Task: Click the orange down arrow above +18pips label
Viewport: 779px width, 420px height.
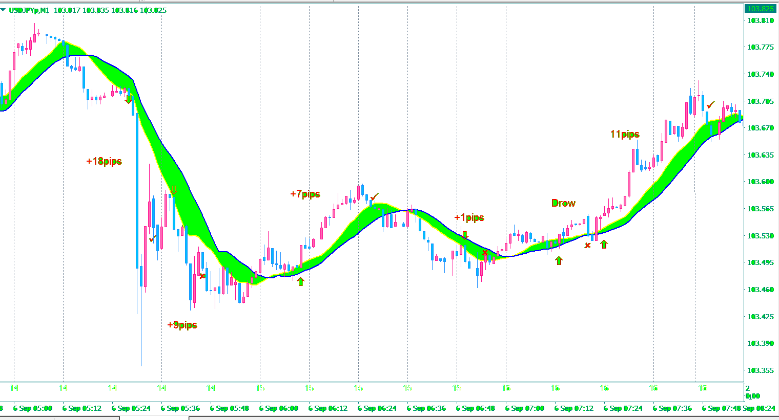Action: [129, 99]
